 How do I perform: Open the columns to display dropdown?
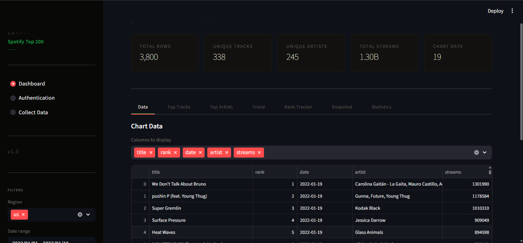click(485, 152)
